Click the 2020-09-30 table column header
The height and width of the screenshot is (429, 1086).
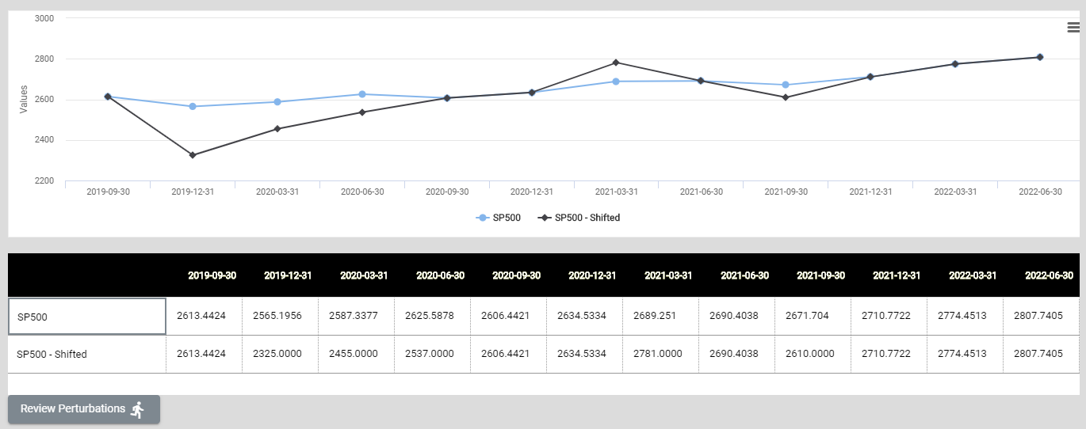pos(516,275)
